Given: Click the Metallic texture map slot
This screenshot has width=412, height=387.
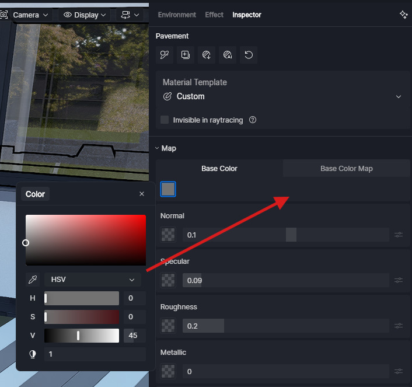Looking at the screenshot, I should (x=168, y=371).
